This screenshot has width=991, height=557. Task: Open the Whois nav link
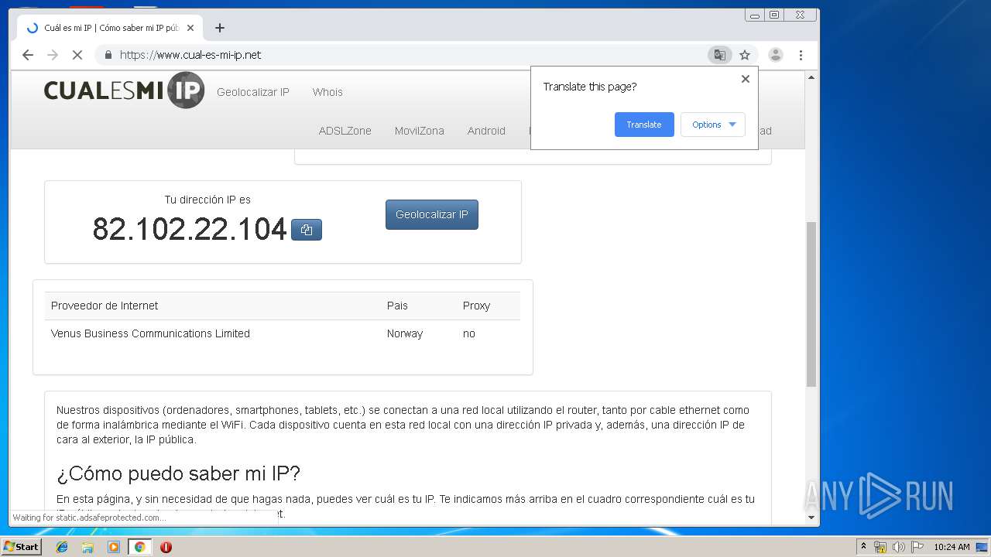[x=327, y=92]
